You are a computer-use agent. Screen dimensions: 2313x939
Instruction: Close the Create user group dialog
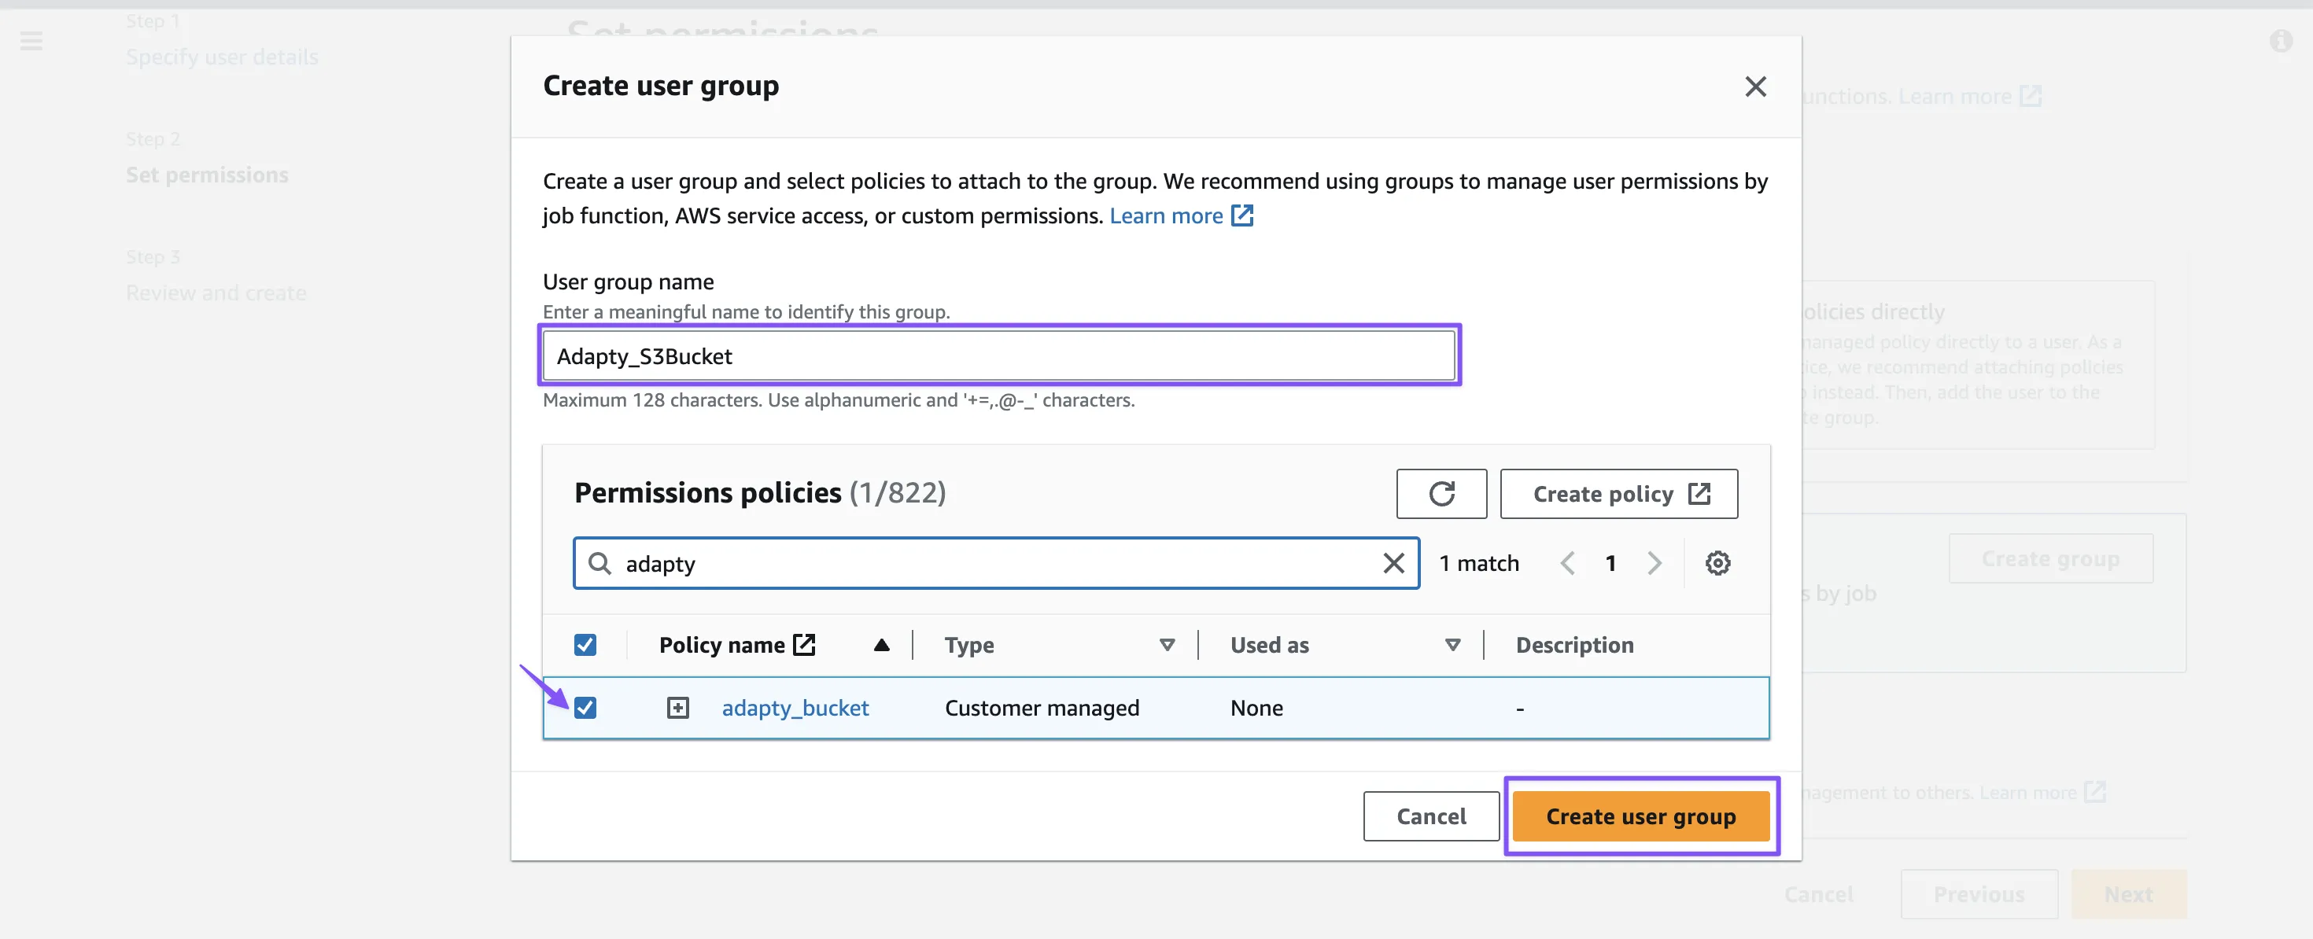pyautogui.click(x=1754, y=87)
